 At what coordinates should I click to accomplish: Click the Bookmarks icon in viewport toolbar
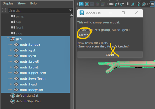(128, 4)
